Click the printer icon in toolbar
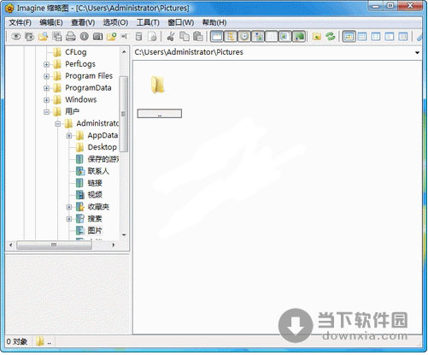The image size is (428, 355). point(70,36)
